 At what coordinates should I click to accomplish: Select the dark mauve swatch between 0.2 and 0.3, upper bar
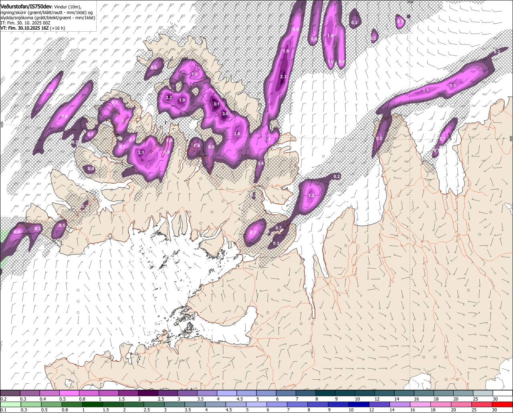pos(10,393)
